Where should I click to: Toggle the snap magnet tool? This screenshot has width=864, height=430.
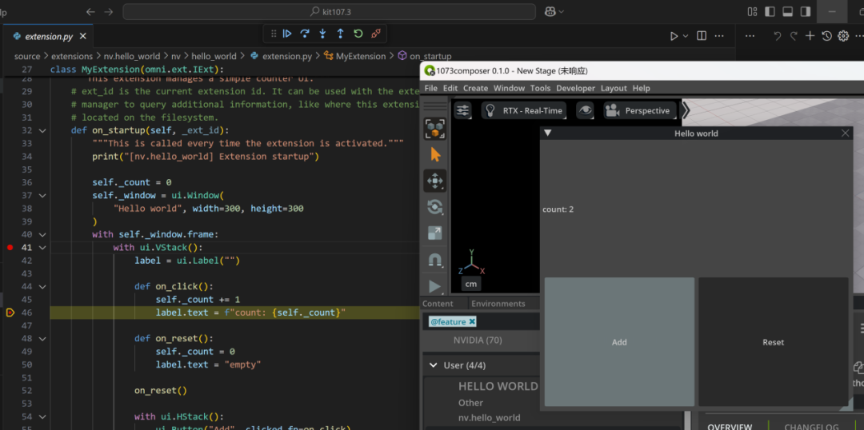point(435,260)
